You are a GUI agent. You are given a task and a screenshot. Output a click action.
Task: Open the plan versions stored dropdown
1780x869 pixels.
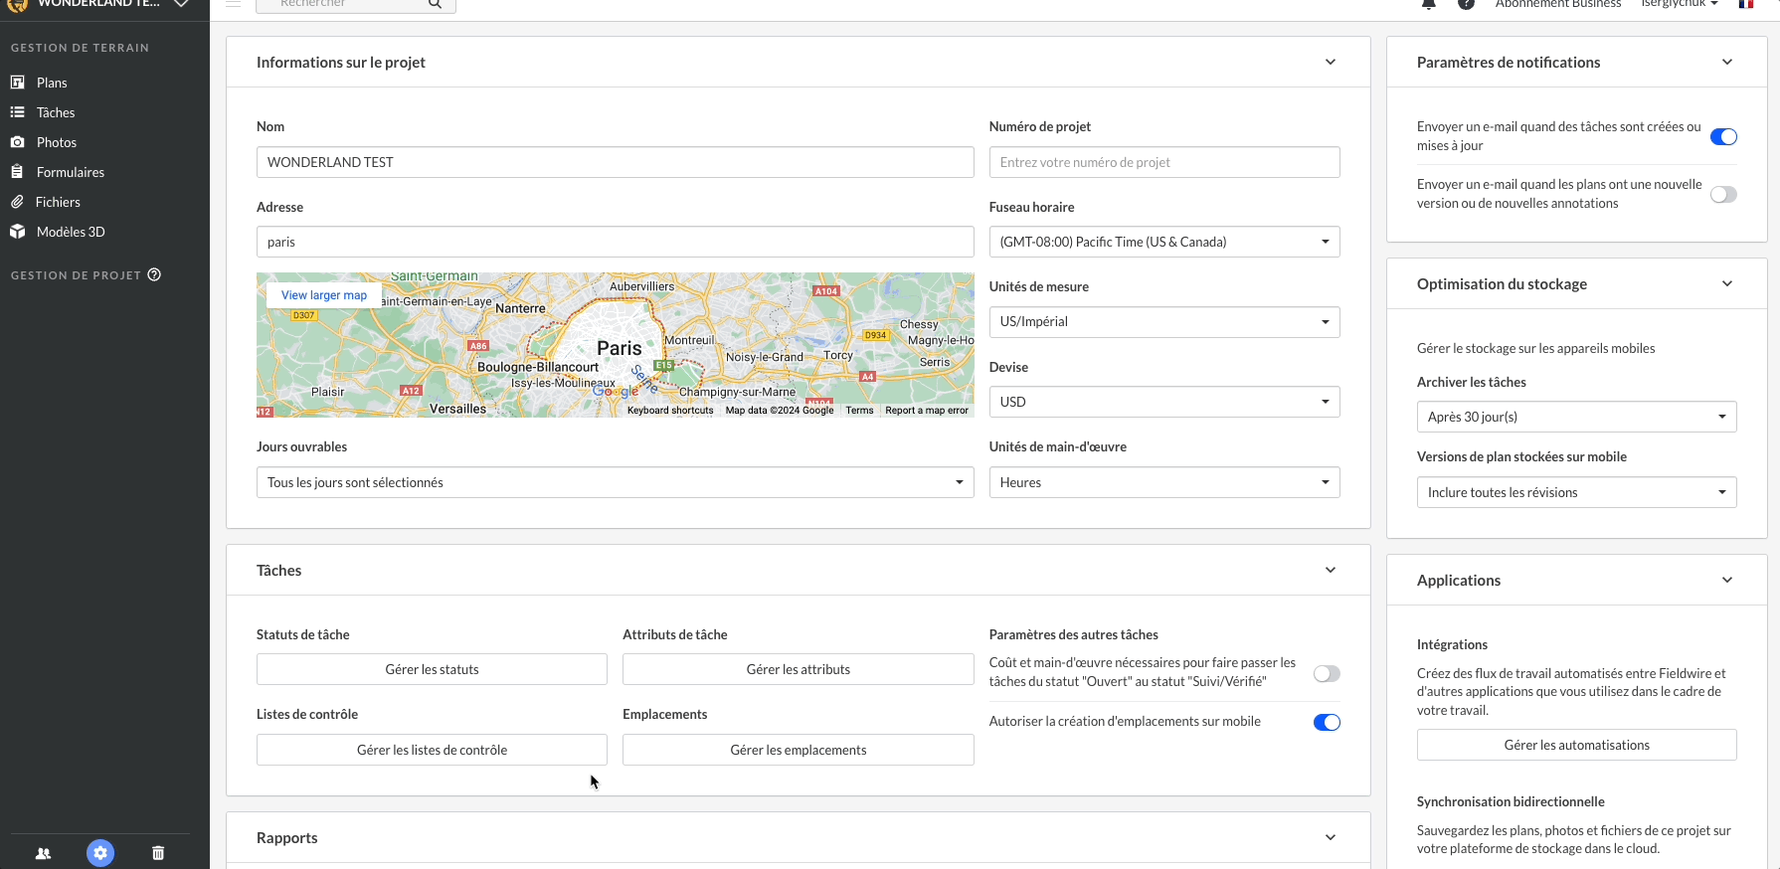click(1576, 492)
